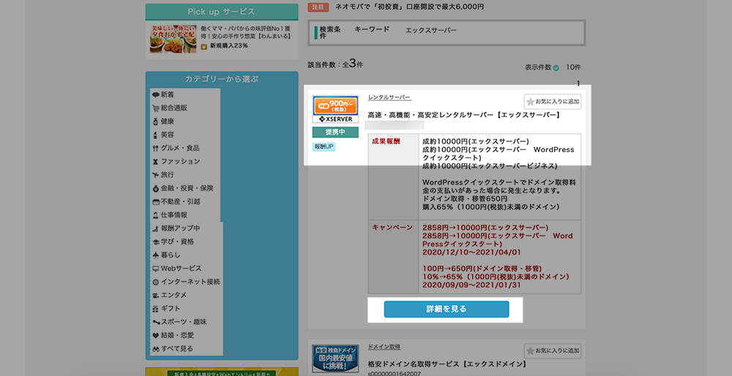Select the 新規購入23% text
732x376 pixels.
click(x=228, y=45)
